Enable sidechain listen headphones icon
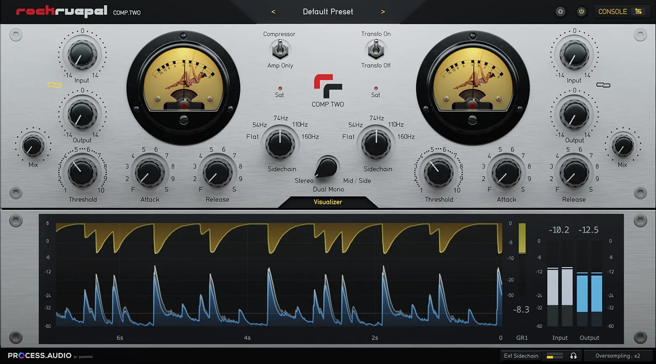This screenshot has width=656, height=364. pos(573,356)
